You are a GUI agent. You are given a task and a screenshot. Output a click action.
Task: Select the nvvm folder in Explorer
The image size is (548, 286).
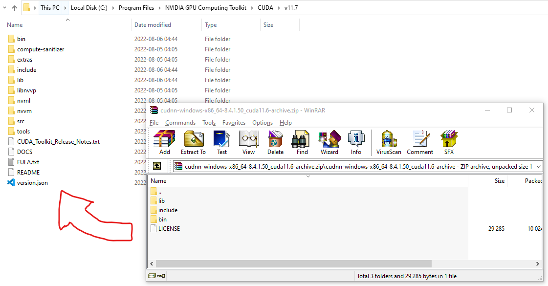pos(20,111)
